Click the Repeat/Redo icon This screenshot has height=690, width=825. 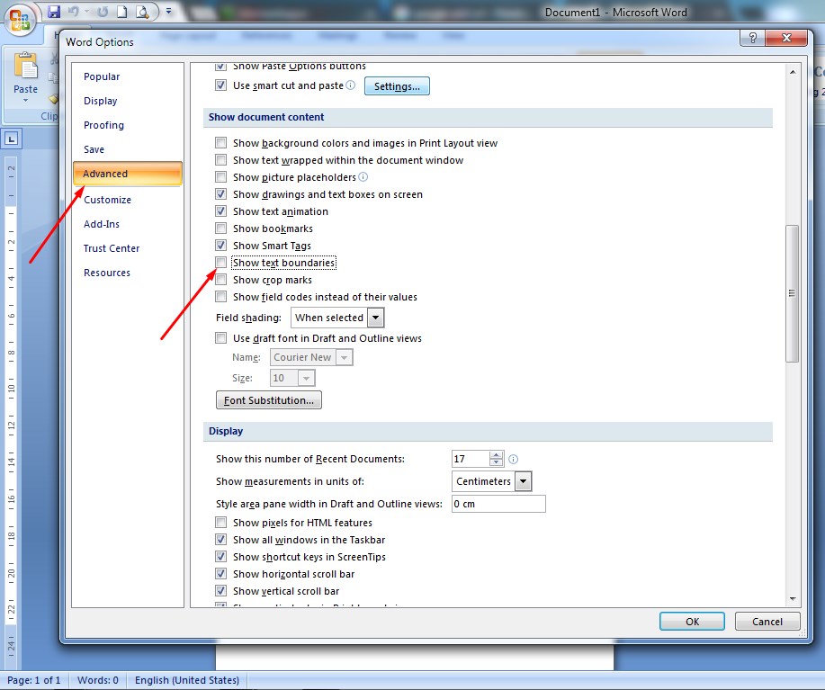coord(102,12)
